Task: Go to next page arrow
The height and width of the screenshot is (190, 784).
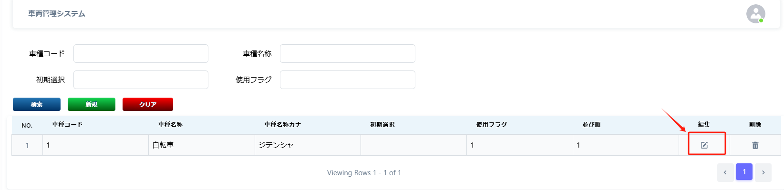Action: 763,172
